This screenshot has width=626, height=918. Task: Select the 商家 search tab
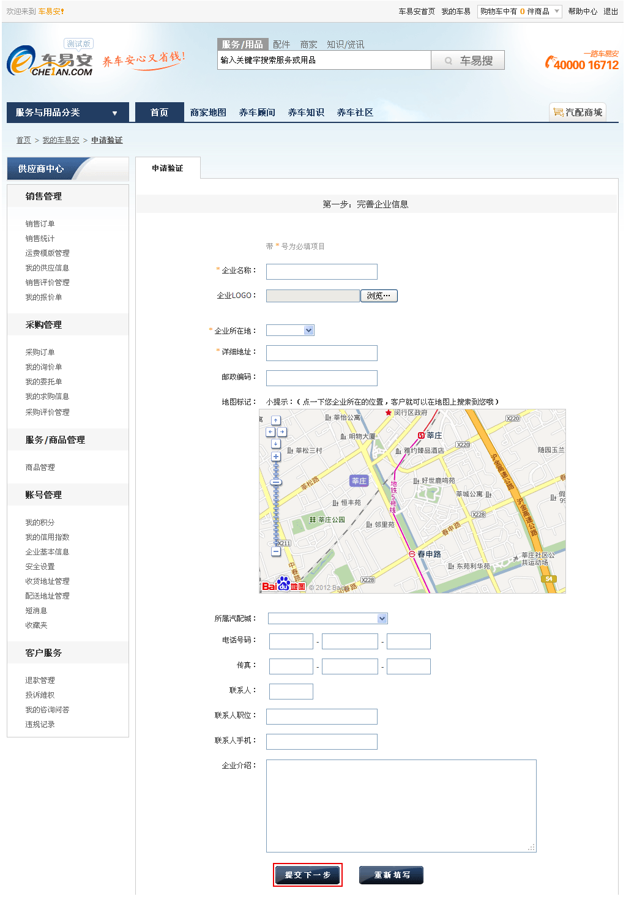click(x=308, y=44)
